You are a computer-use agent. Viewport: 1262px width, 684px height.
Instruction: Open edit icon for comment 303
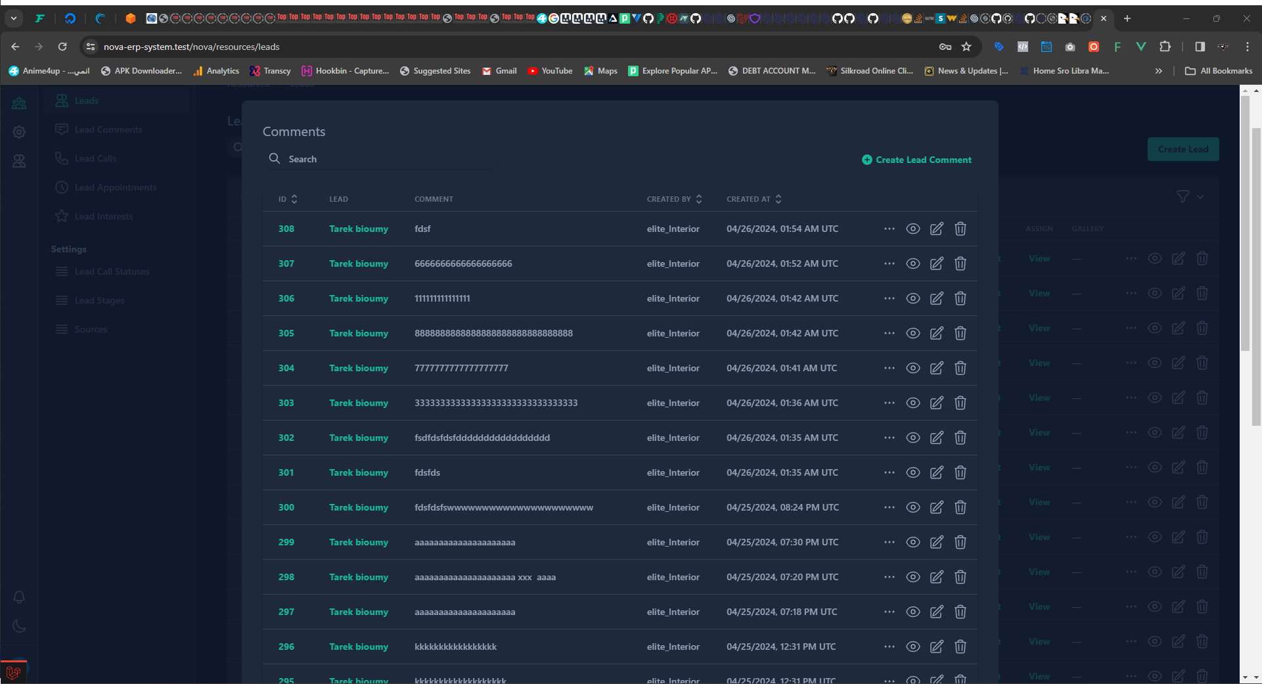point(936,403)
